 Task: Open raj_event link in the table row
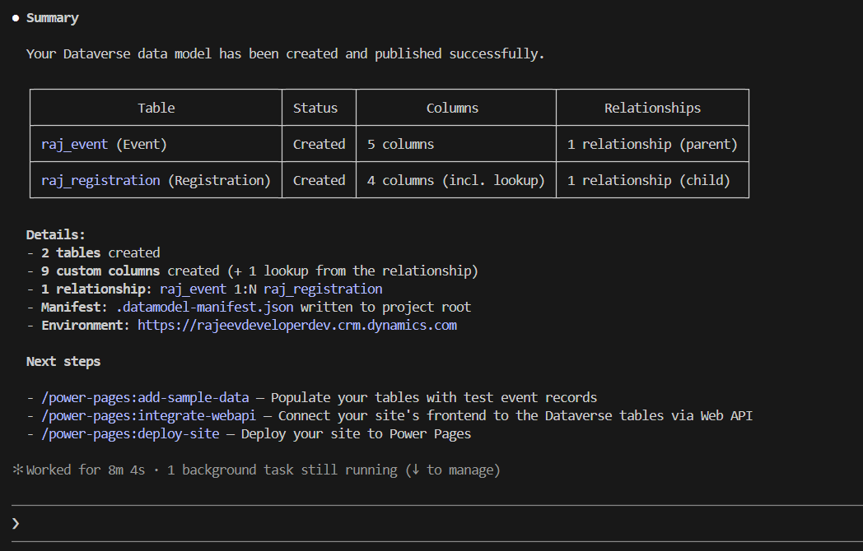74,144
